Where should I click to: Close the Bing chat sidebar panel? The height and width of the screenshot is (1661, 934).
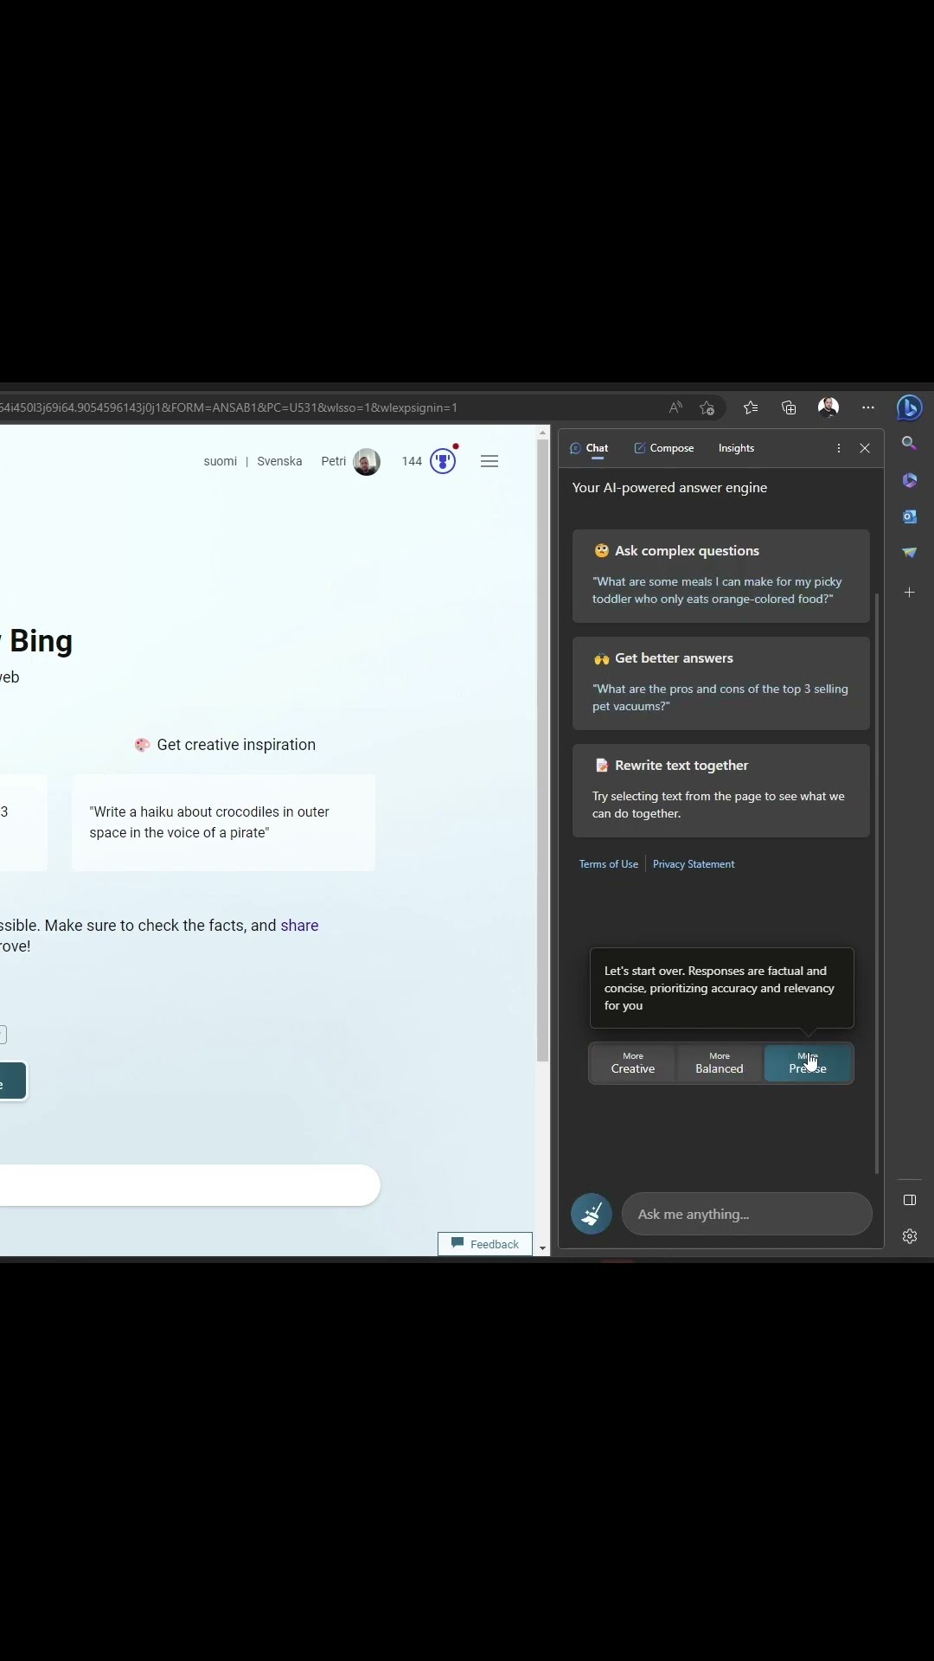click(x=865, y=448)
